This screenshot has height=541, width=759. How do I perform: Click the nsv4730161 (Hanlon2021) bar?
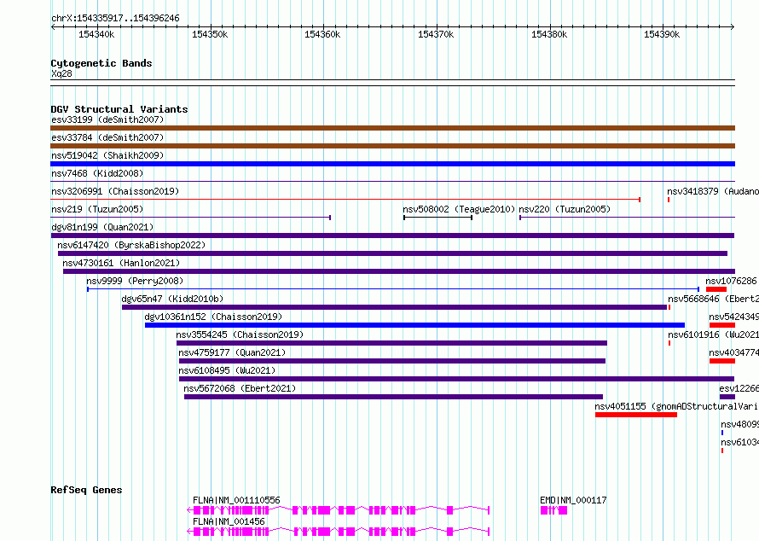click(x=399, y=271)
